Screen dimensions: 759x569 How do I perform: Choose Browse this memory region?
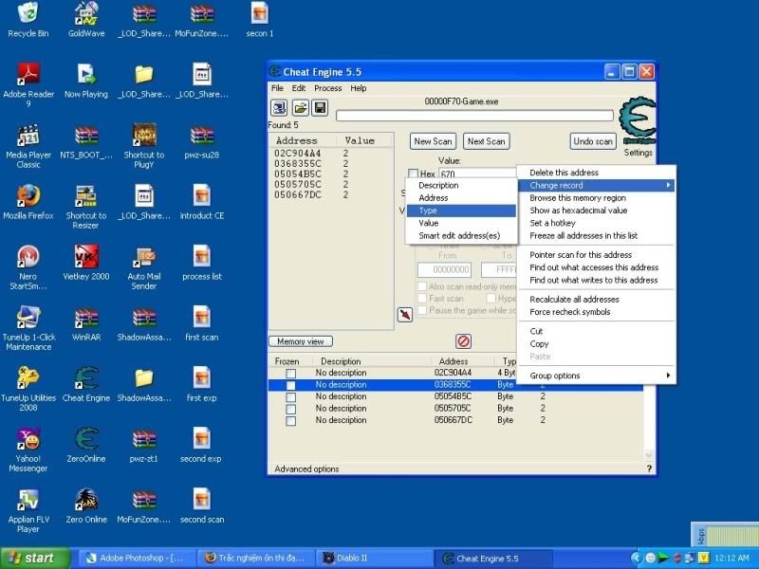click(x=597, y=198)
